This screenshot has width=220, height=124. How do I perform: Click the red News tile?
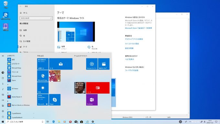98,88
